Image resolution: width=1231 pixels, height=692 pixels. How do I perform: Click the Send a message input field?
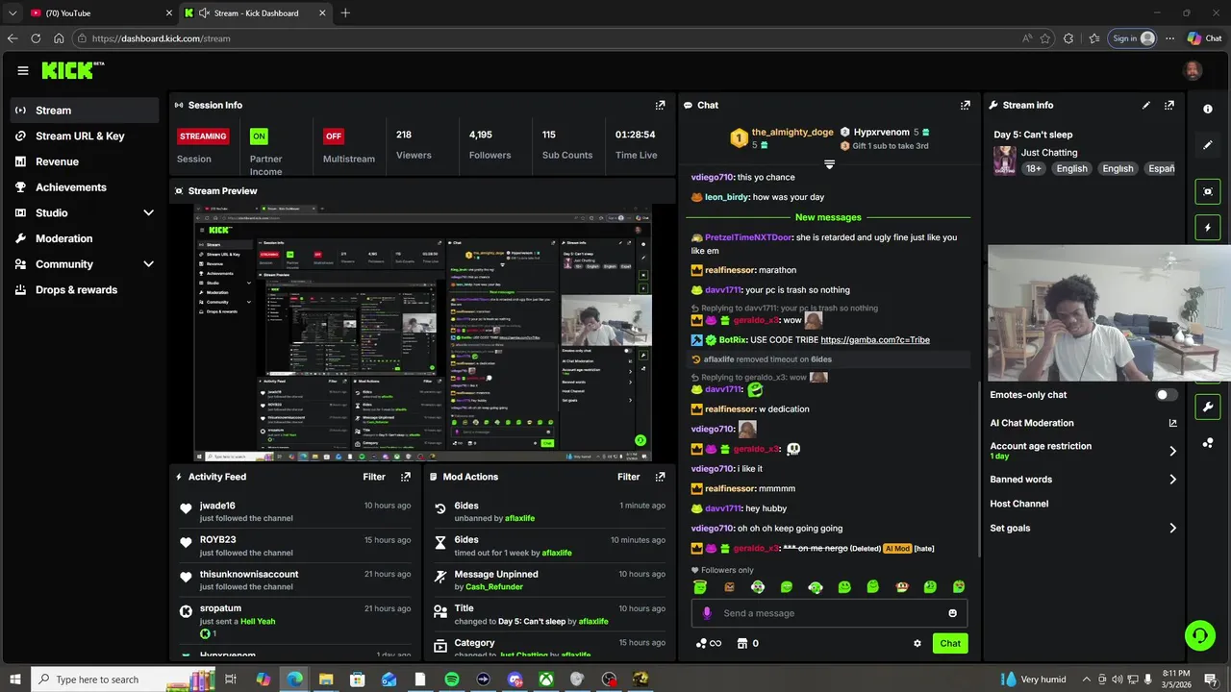[x=829, y=613]
